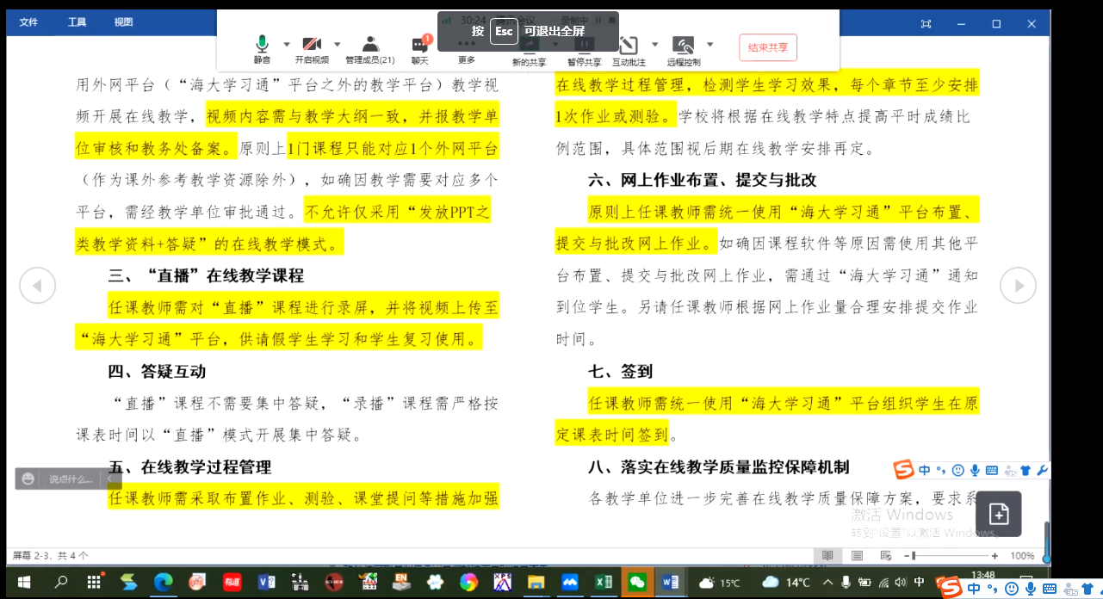Click the zoom slider track
Viewport: 1103px width, 599px height.
coord(951,556)
